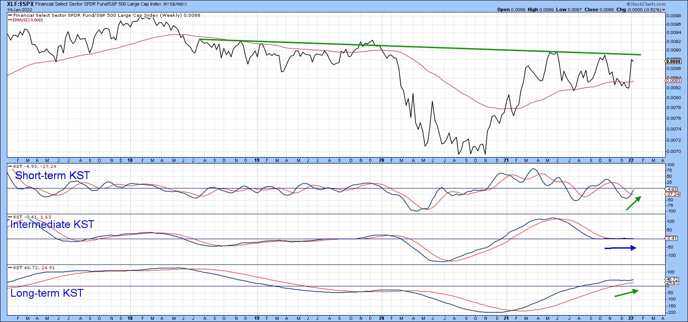Select the 'Short-term KST' annotation label
The height and width of the screenshot is (322, 688).
pyautogui.click(x=52, y=175)
